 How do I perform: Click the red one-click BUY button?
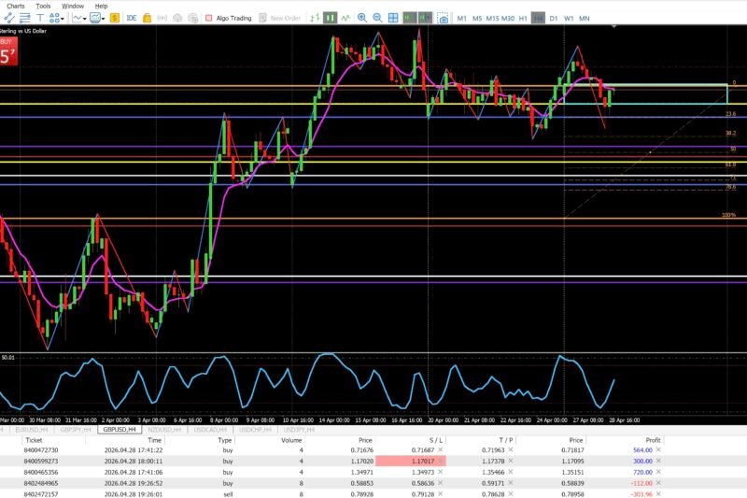tap(8, 51)
